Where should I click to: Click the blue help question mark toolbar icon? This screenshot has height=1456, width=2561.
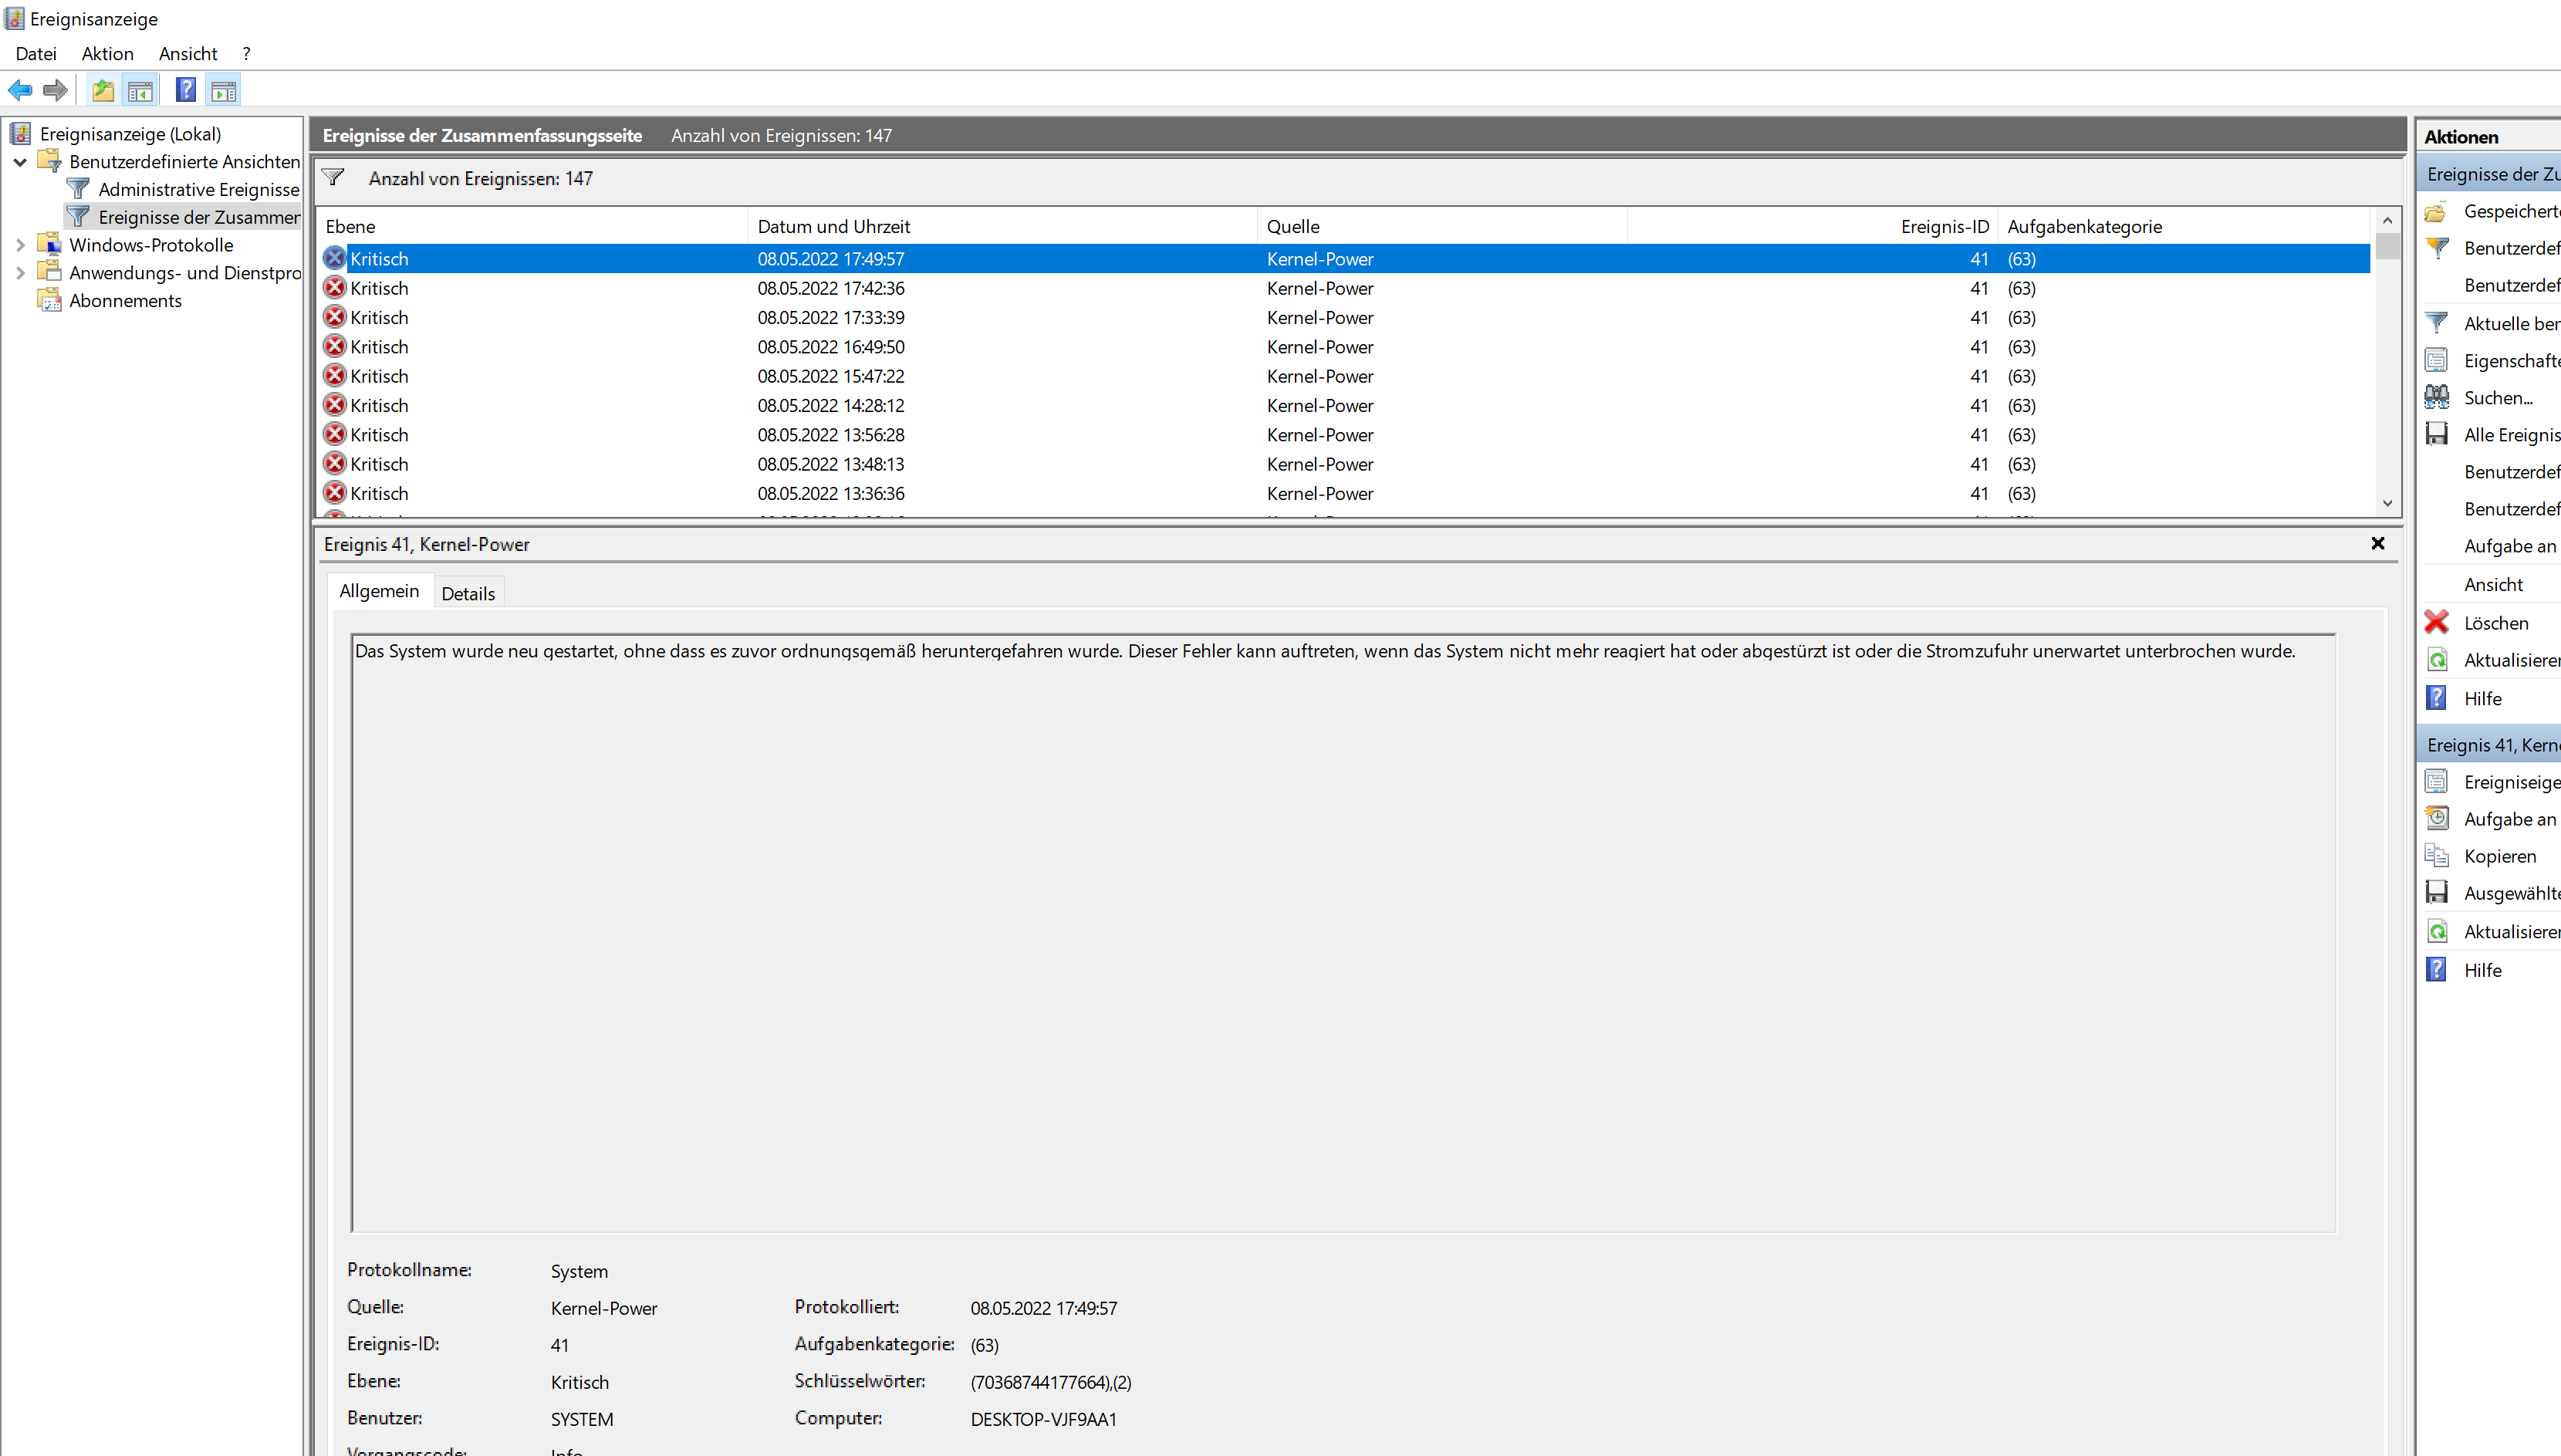185,90
